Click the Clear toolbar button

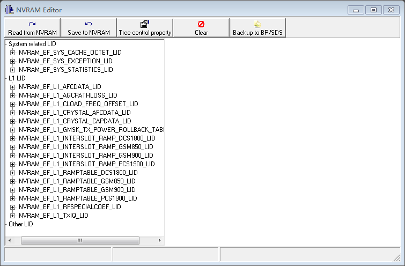pos(201,28)
